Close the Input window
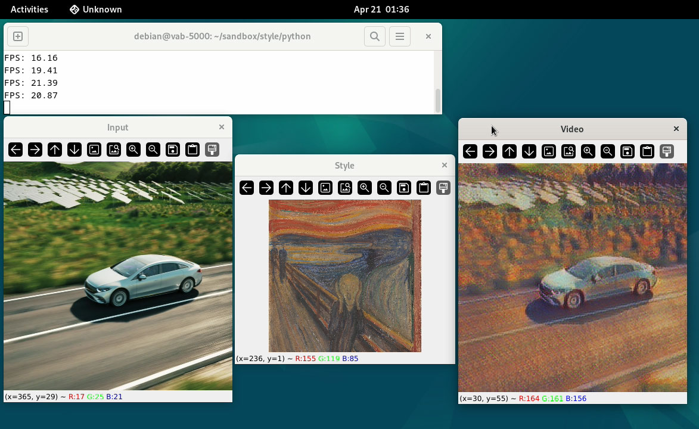This screenshot has width=699, height=429. coord(222,128)
